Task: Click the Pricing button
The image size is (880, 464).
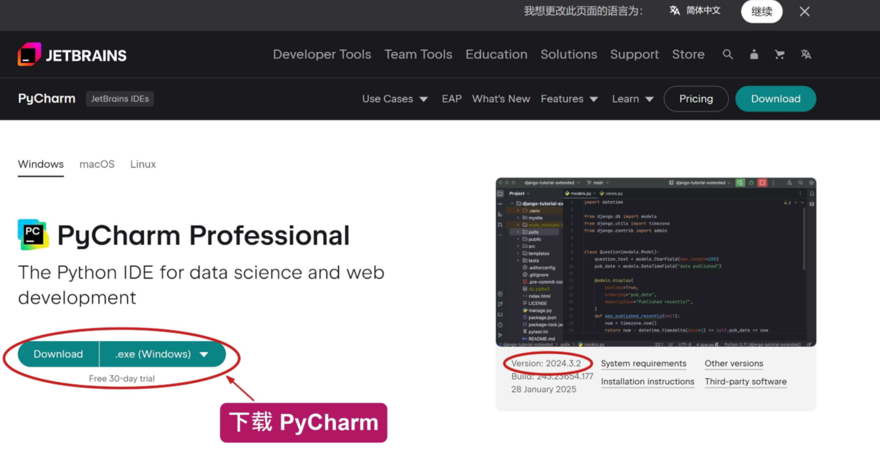Action: coord(696,99)
